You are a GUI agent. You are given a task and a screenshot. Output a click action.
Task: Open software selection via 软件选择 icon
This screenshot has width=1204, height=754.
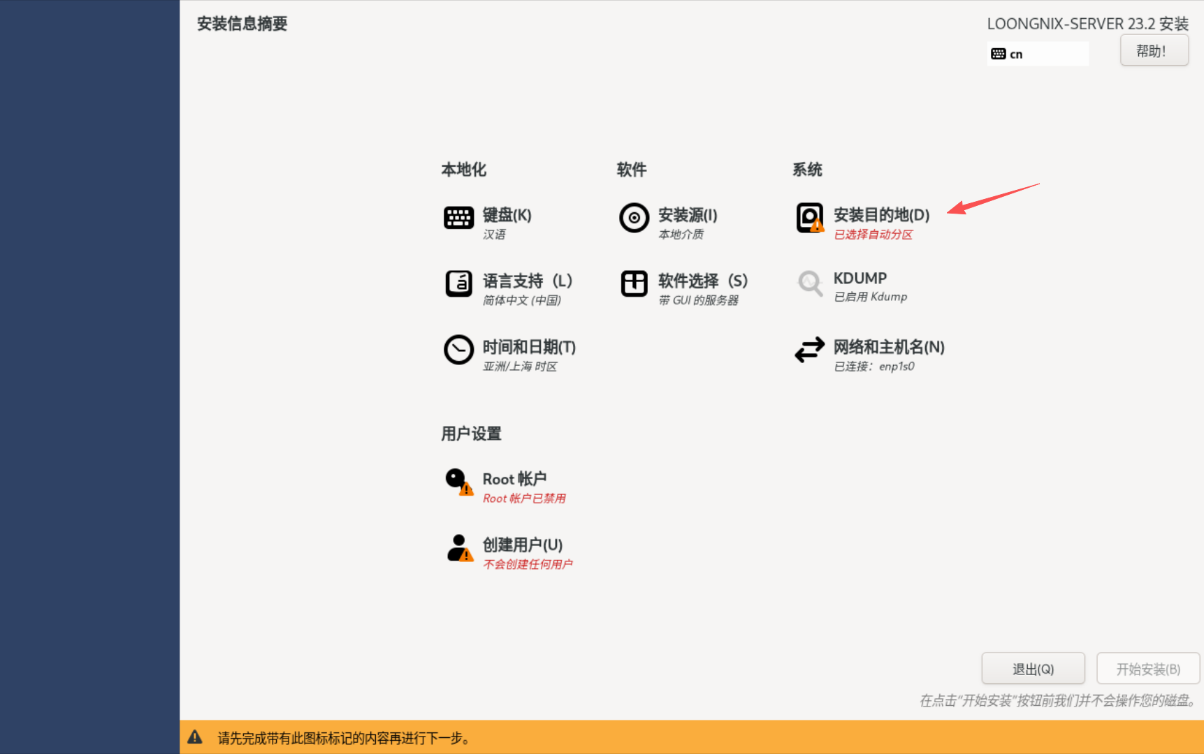634,283
